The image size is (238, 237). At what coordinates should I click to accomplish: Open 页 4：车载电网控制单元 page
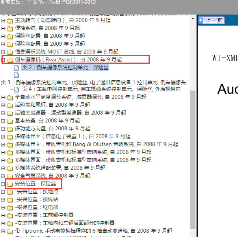101,89
